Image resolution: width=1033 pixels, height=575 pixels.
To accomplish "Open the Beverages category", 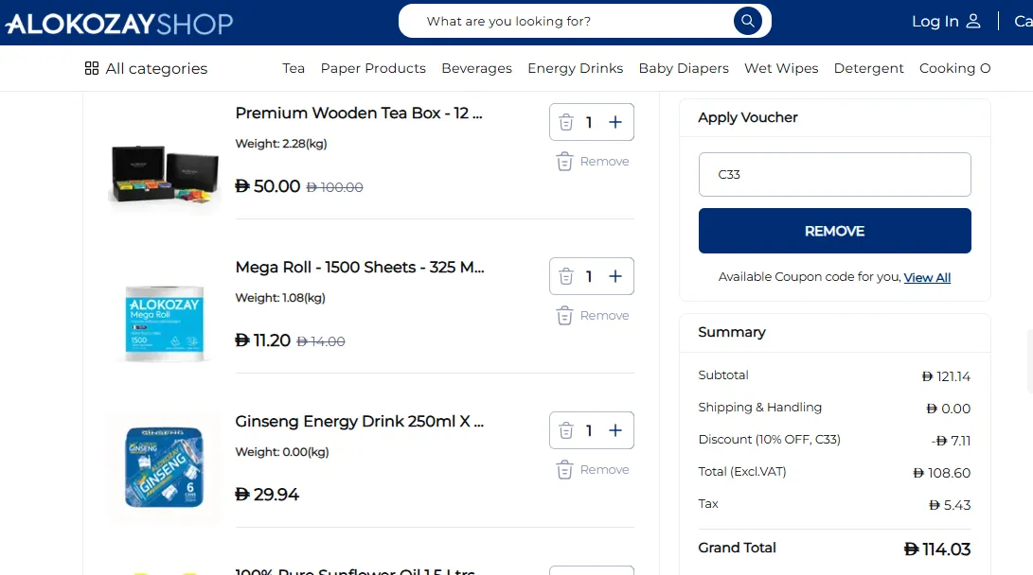I will (476, 68).
